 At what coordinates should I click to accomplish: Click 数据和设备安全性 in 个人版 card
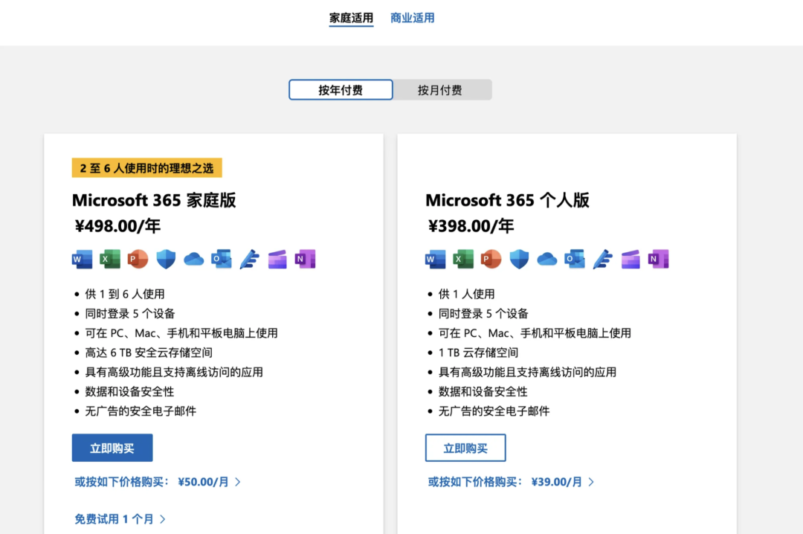pos(483,391)
